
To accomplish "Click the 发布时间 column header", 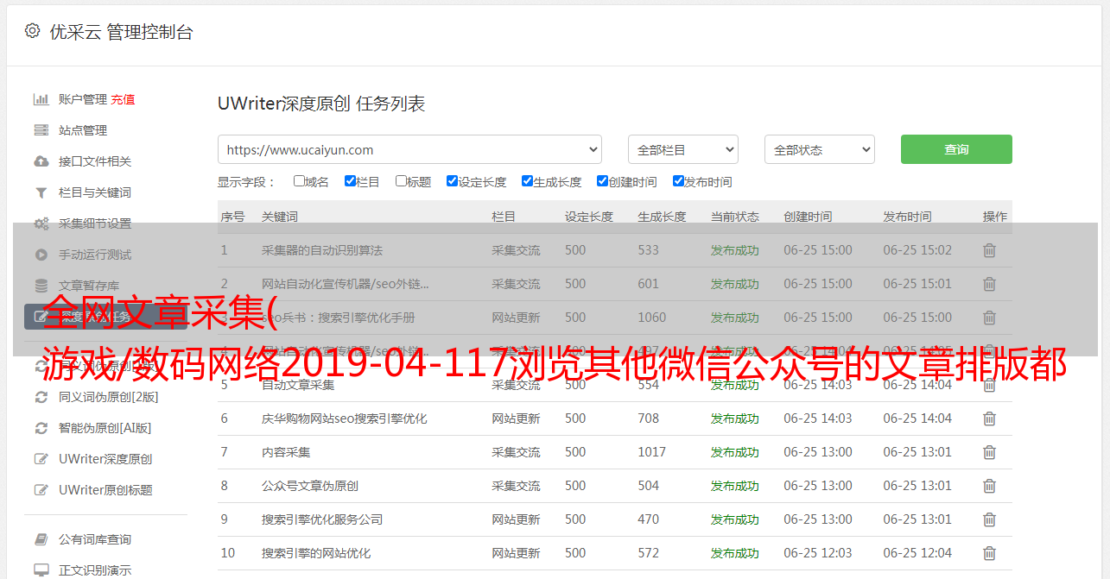I will tap(907, 217).
